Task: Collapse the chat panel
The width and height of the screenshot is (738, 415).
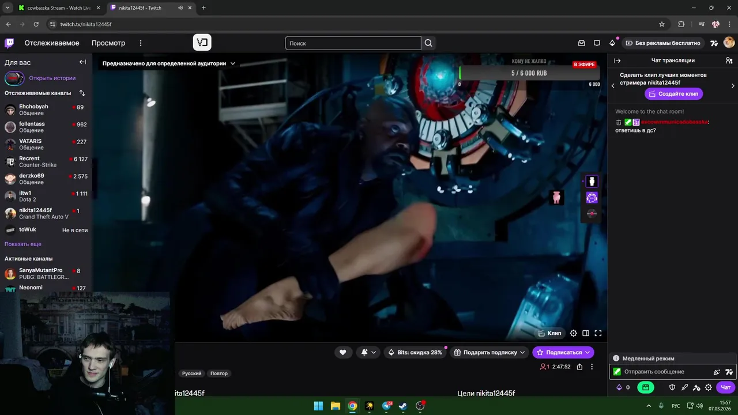Action: (617, 61)
